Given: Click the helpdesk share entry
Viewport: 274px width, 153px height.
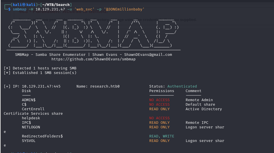Looking at the screenshot, I should 31,118.
